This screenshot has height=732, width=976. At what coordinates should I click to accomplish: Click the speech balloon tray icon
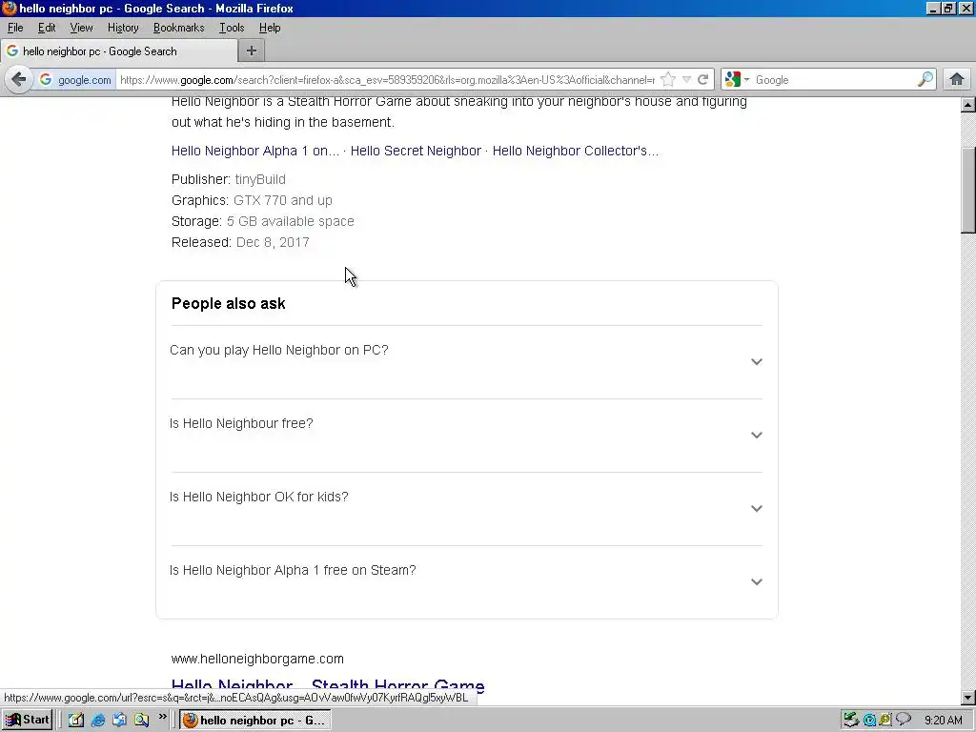(x=904, y=720)
